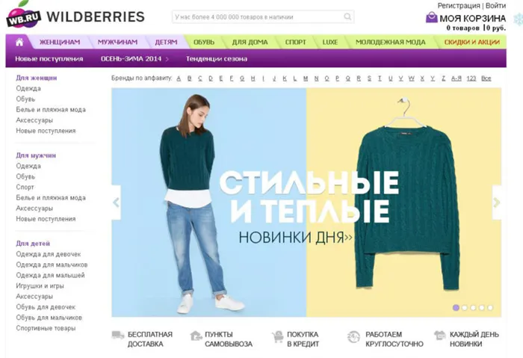Select the first purple carousel dot

coord(456,308)
